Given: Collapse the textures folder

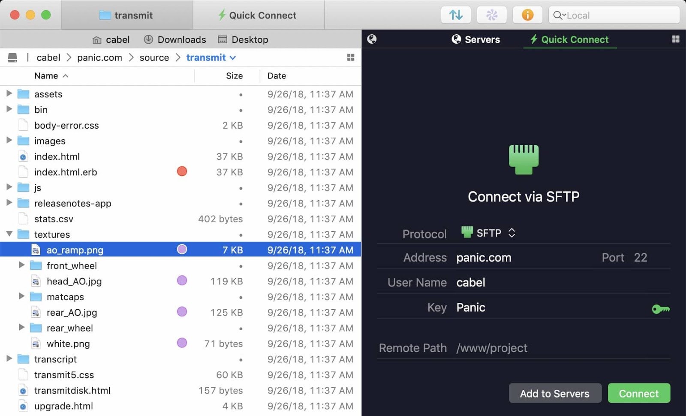Looking at the screenshot, I should 9,234.
